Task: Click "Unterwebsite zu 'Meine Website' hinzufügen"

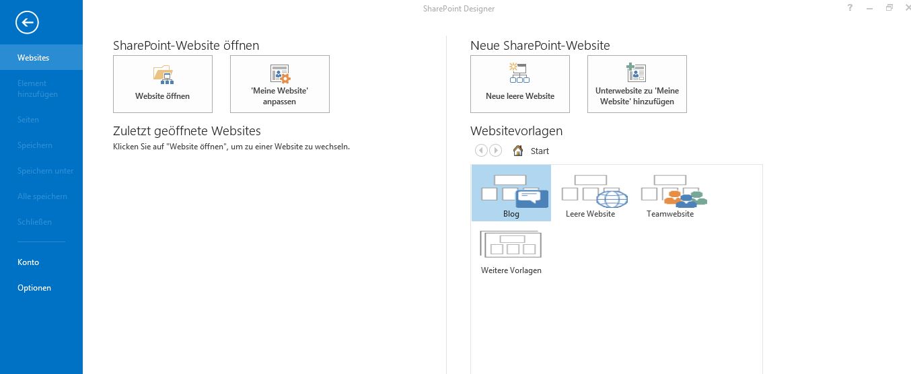Action: 637,84
